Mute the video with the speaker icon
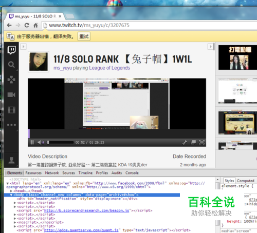Image resolution: width=257 pixels, height=233 pixels. [41, 142]
